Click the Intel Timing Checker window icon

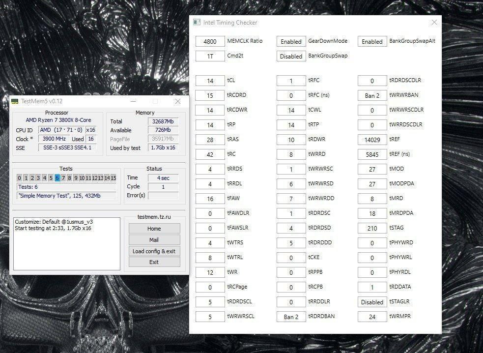point(197,22)
